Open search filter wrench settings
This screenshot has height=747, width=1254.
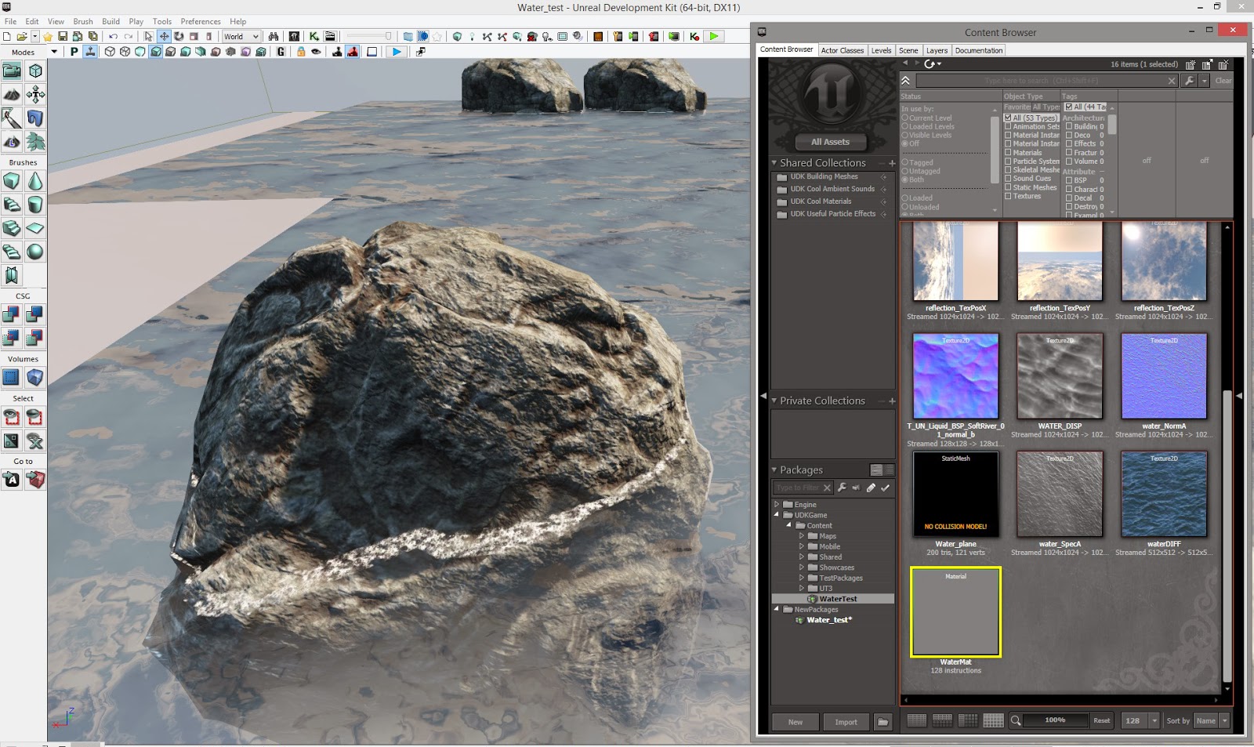coord(1189,81)
